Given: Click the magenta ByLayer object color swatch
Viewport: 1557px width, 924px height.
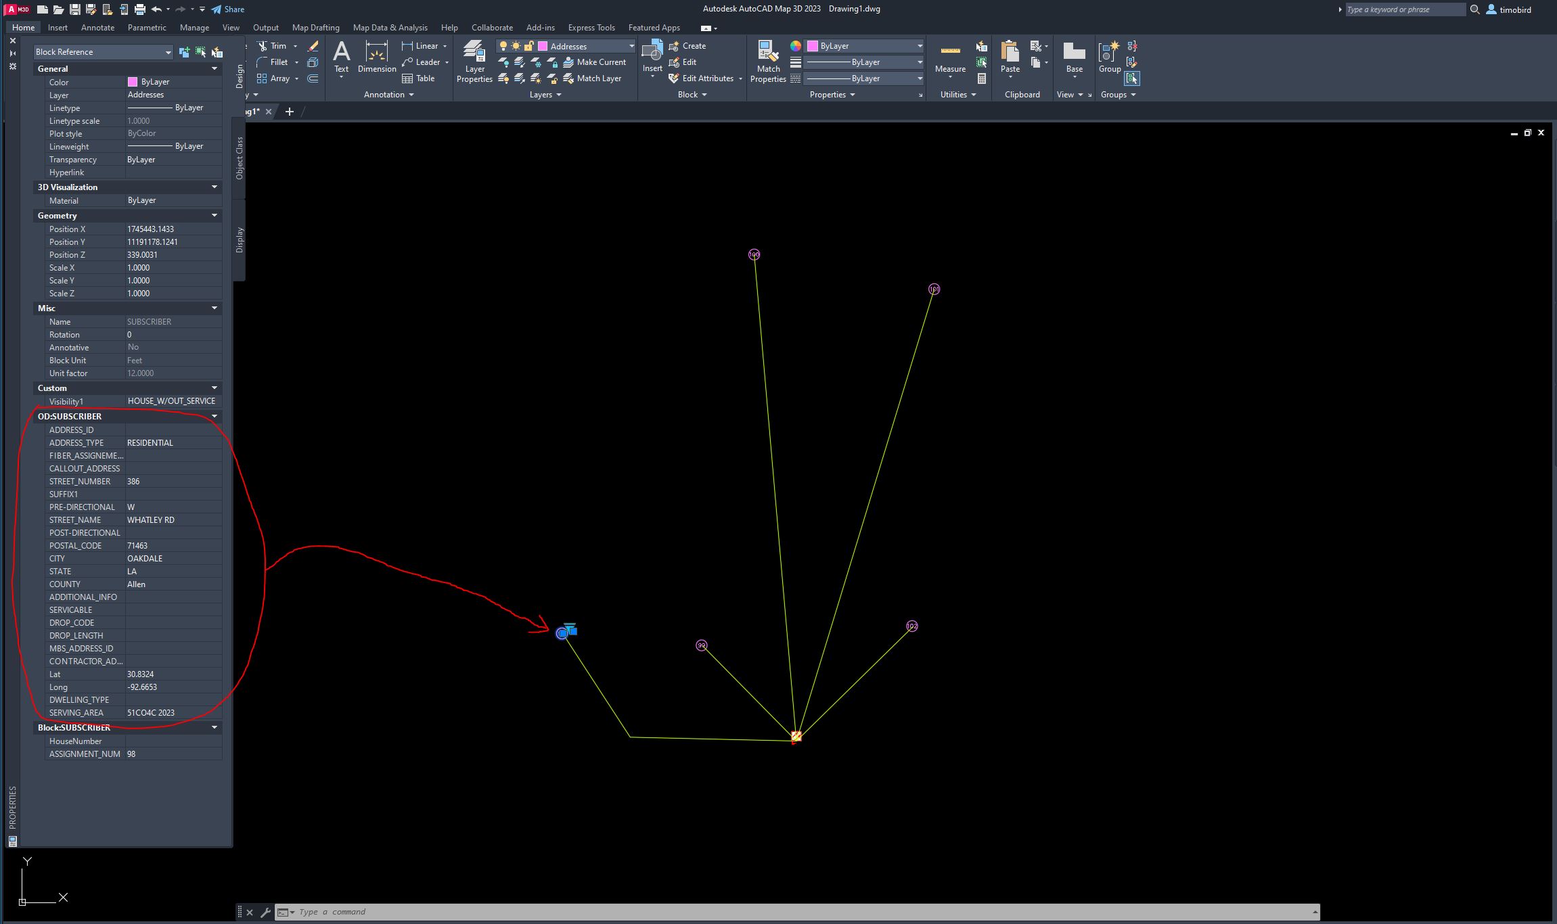Looking at the screenshot, I should [x=813, y=46].
